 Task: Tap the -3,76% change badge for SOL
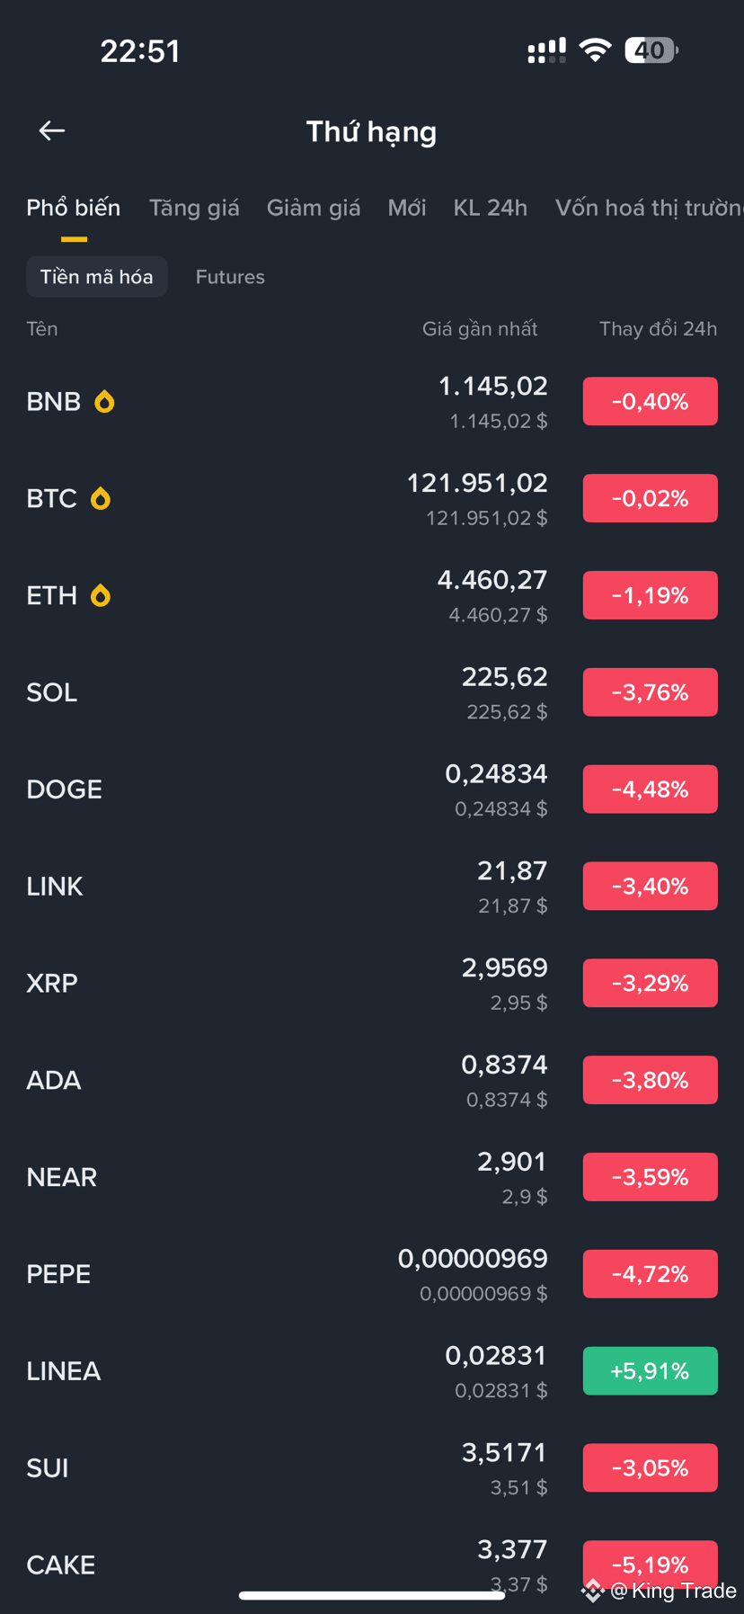(x=651, y=692)
